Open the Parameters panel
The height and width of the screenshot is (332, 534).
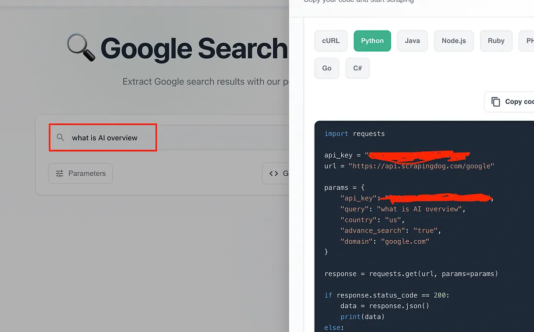(80, 173)
